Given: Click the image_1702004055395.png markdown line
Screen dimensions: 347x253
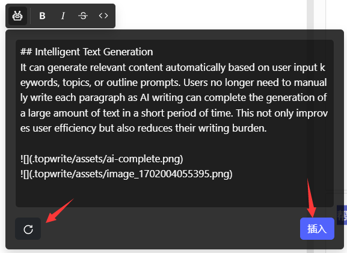Looking at the screenshot, I should (126, 174).
